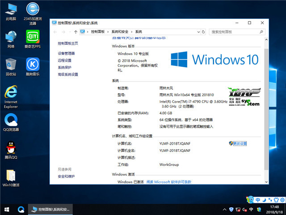
Task: Click the 系统和安全 breadcrumb segment
Action: point(120,32)
